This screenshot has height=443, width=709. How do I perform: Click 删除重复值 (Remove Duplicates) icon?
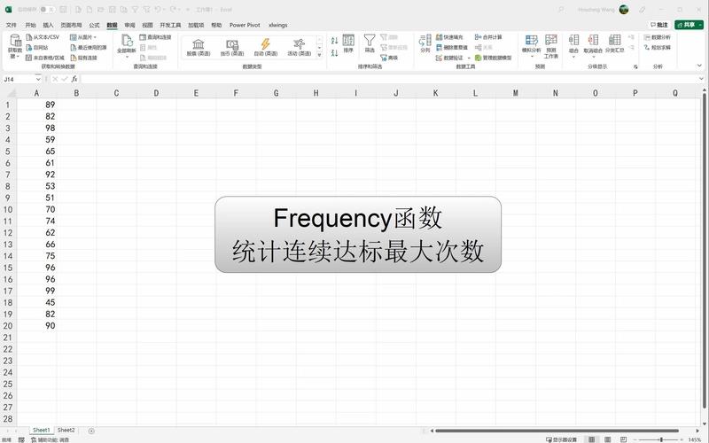(x=439, y=47)
